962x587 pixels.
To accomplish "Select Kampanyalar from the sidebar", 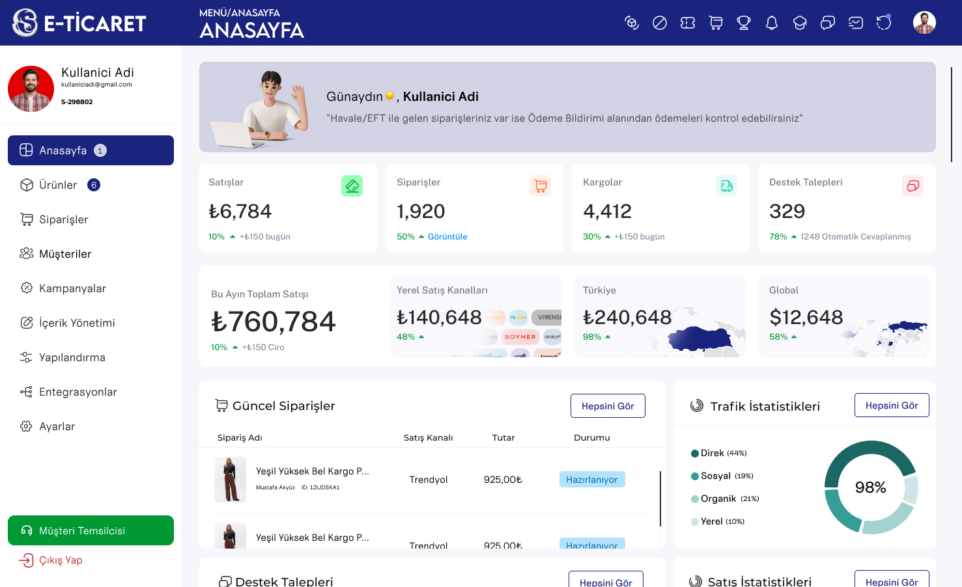I will pos(72,288).
